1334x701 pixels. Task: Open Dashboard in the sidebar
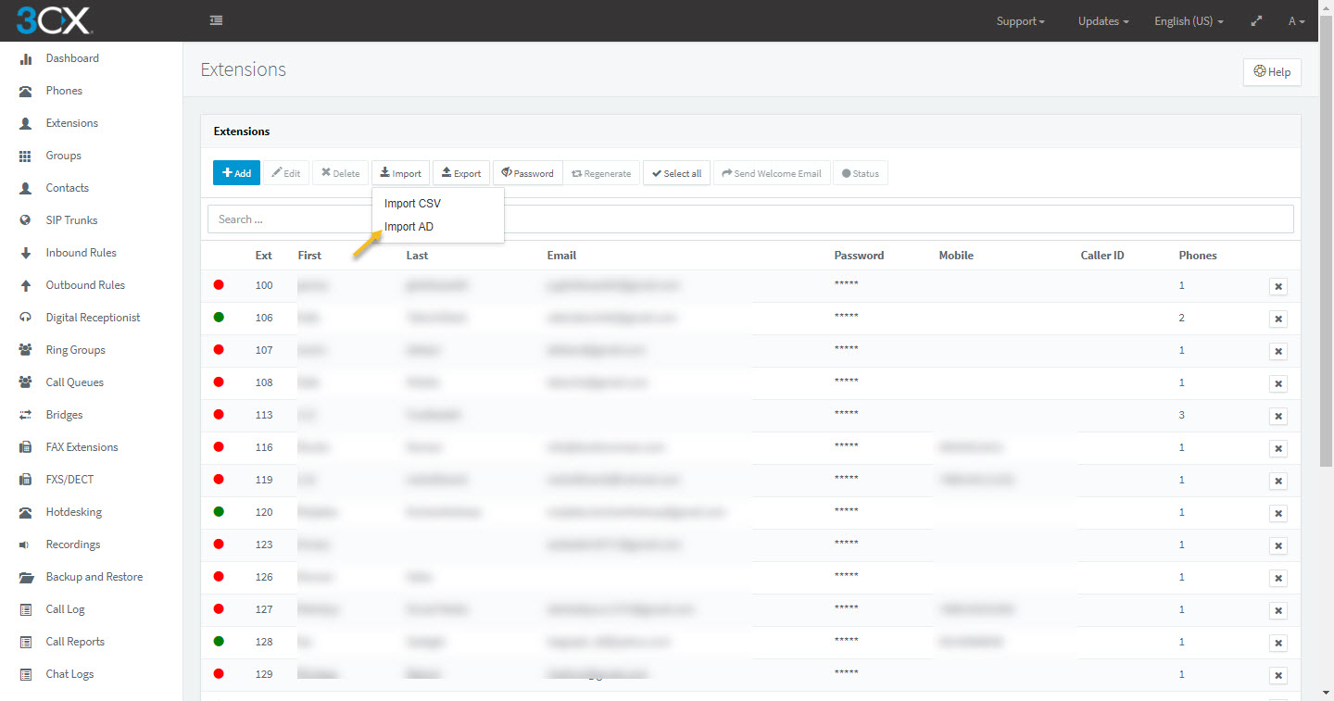tap(72, 58)
